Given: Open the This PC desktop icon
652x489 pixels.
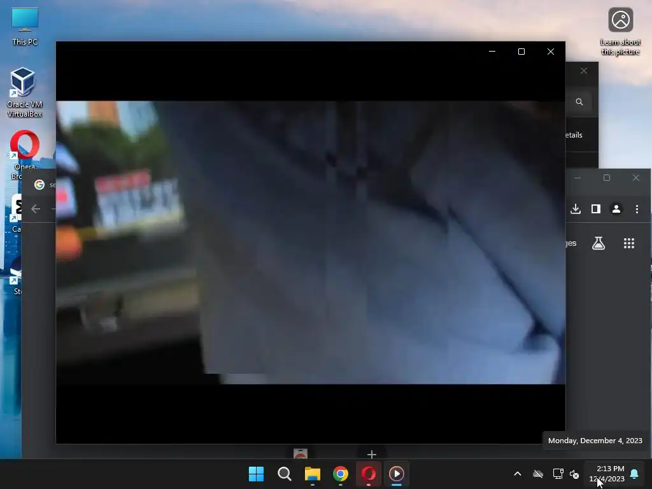Looking at the screenshot, I should [x=25, y=27].
